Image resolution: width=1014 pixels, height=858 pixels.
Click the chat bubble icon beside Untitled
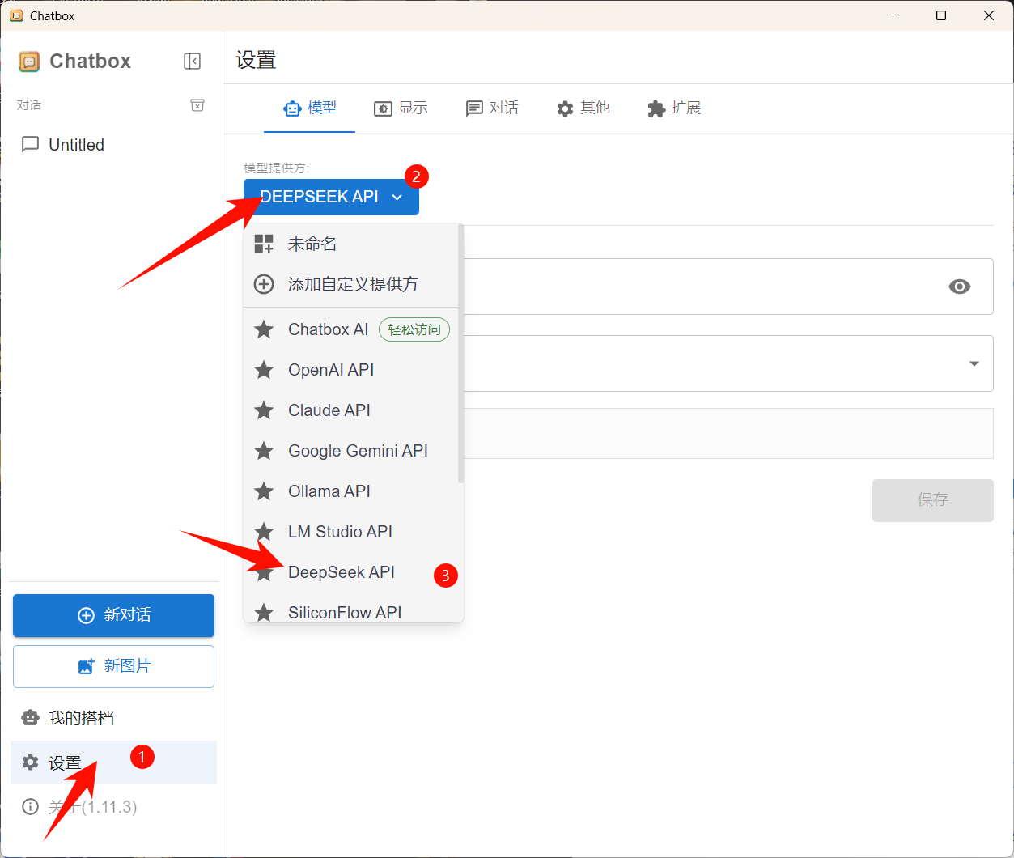point(30,145)
